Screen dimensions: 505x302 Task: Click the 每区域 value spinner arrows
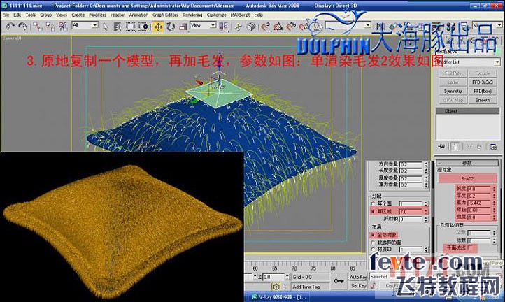pos(426,212)
